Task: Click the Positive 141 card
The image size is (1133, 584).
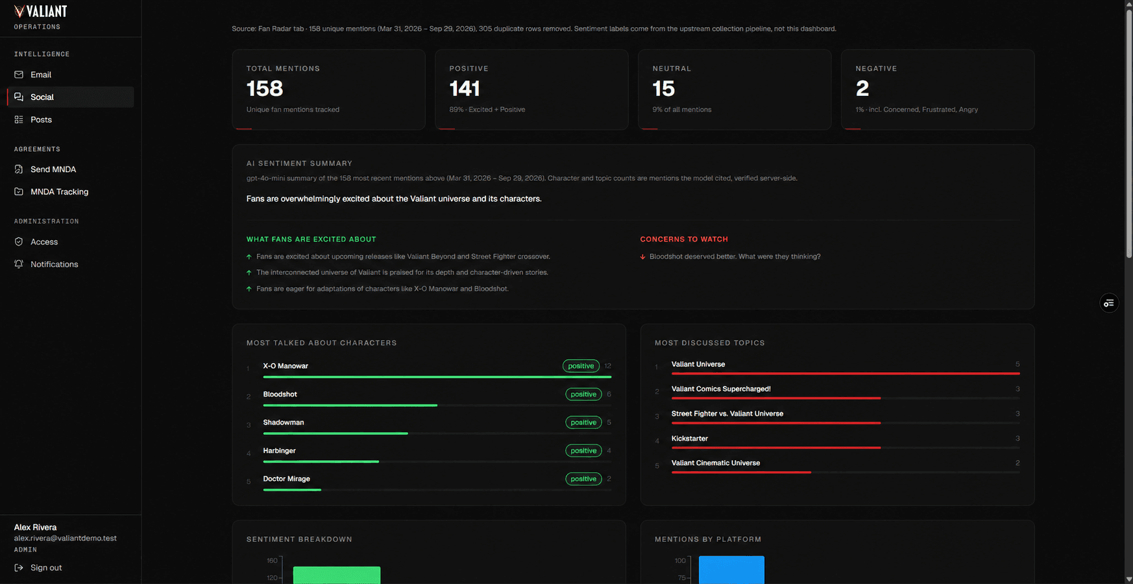Action: 531,89
